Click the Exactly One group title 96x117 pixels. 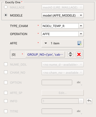point(13,2)
